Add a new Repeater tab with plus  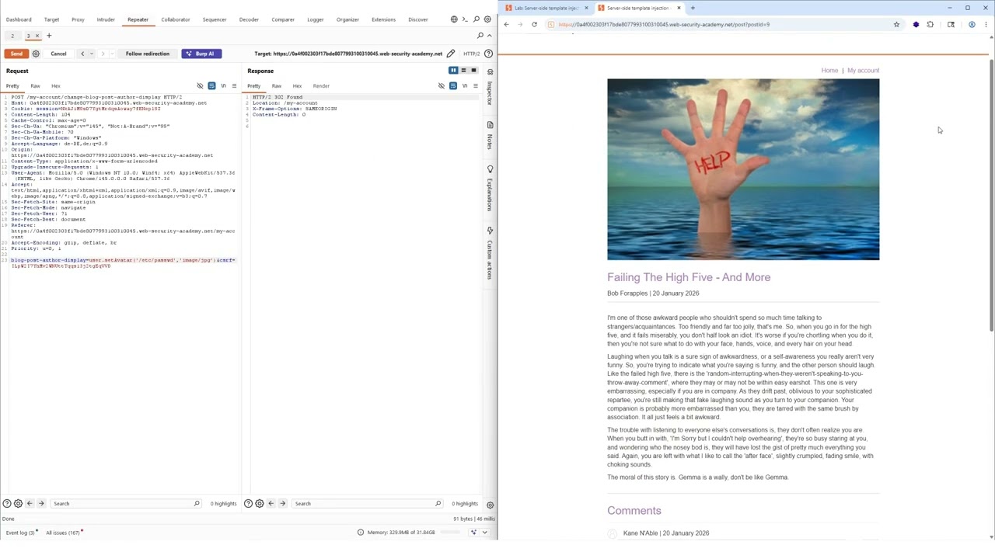tap(49, 36)
